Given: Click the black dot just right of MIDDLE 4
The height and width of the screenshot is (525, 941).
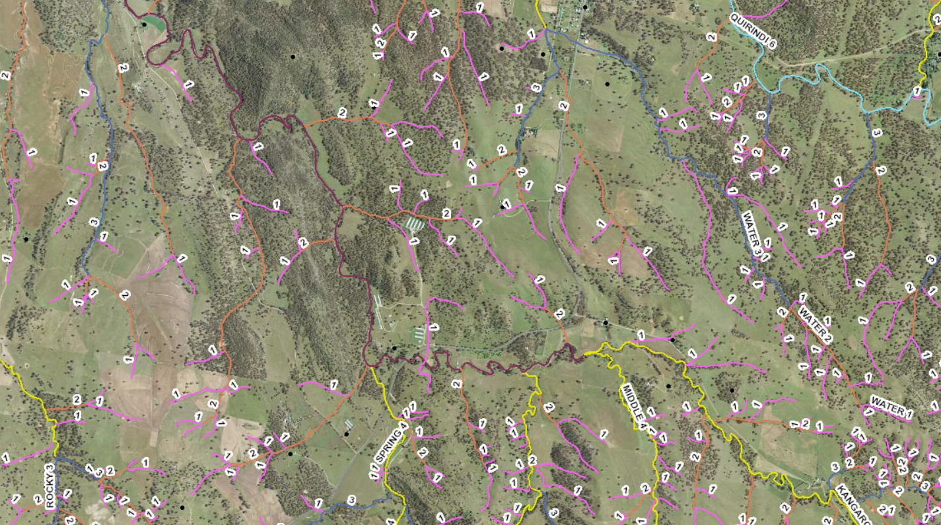Looking at the screenshot, I should click(668, 386).
